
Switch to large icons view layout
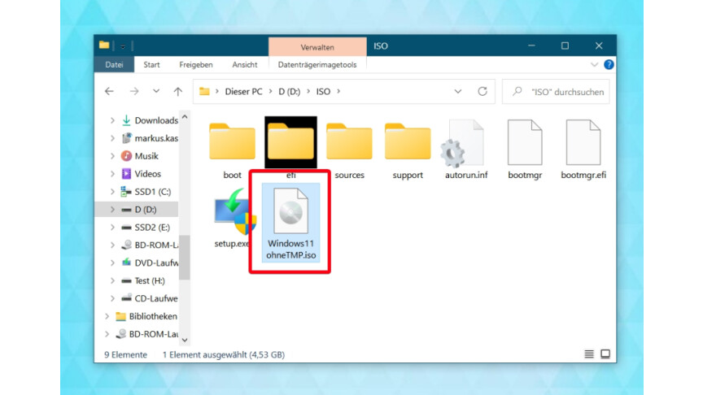coord(605,354)
